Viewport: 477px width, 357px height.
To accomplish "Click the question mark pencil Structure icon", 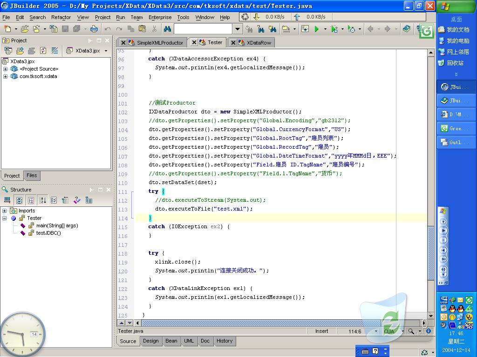I will coord(77,200).
